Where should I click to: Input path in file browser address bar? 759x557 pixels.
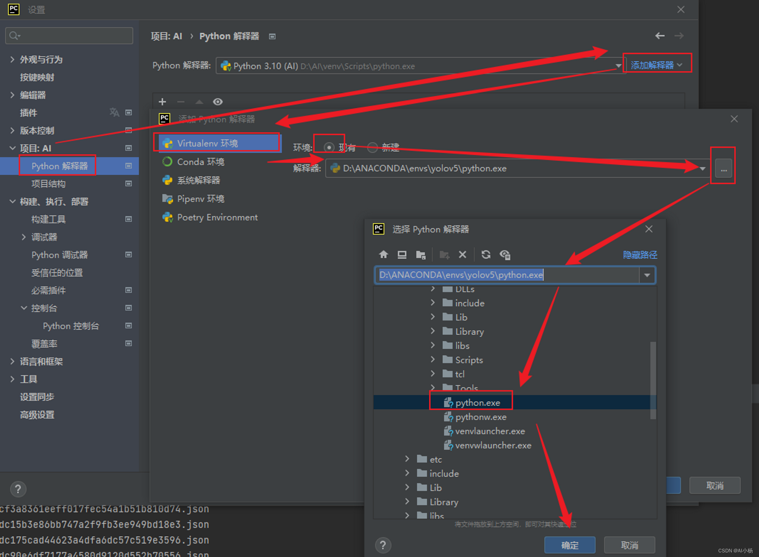(x=512, y=275)
